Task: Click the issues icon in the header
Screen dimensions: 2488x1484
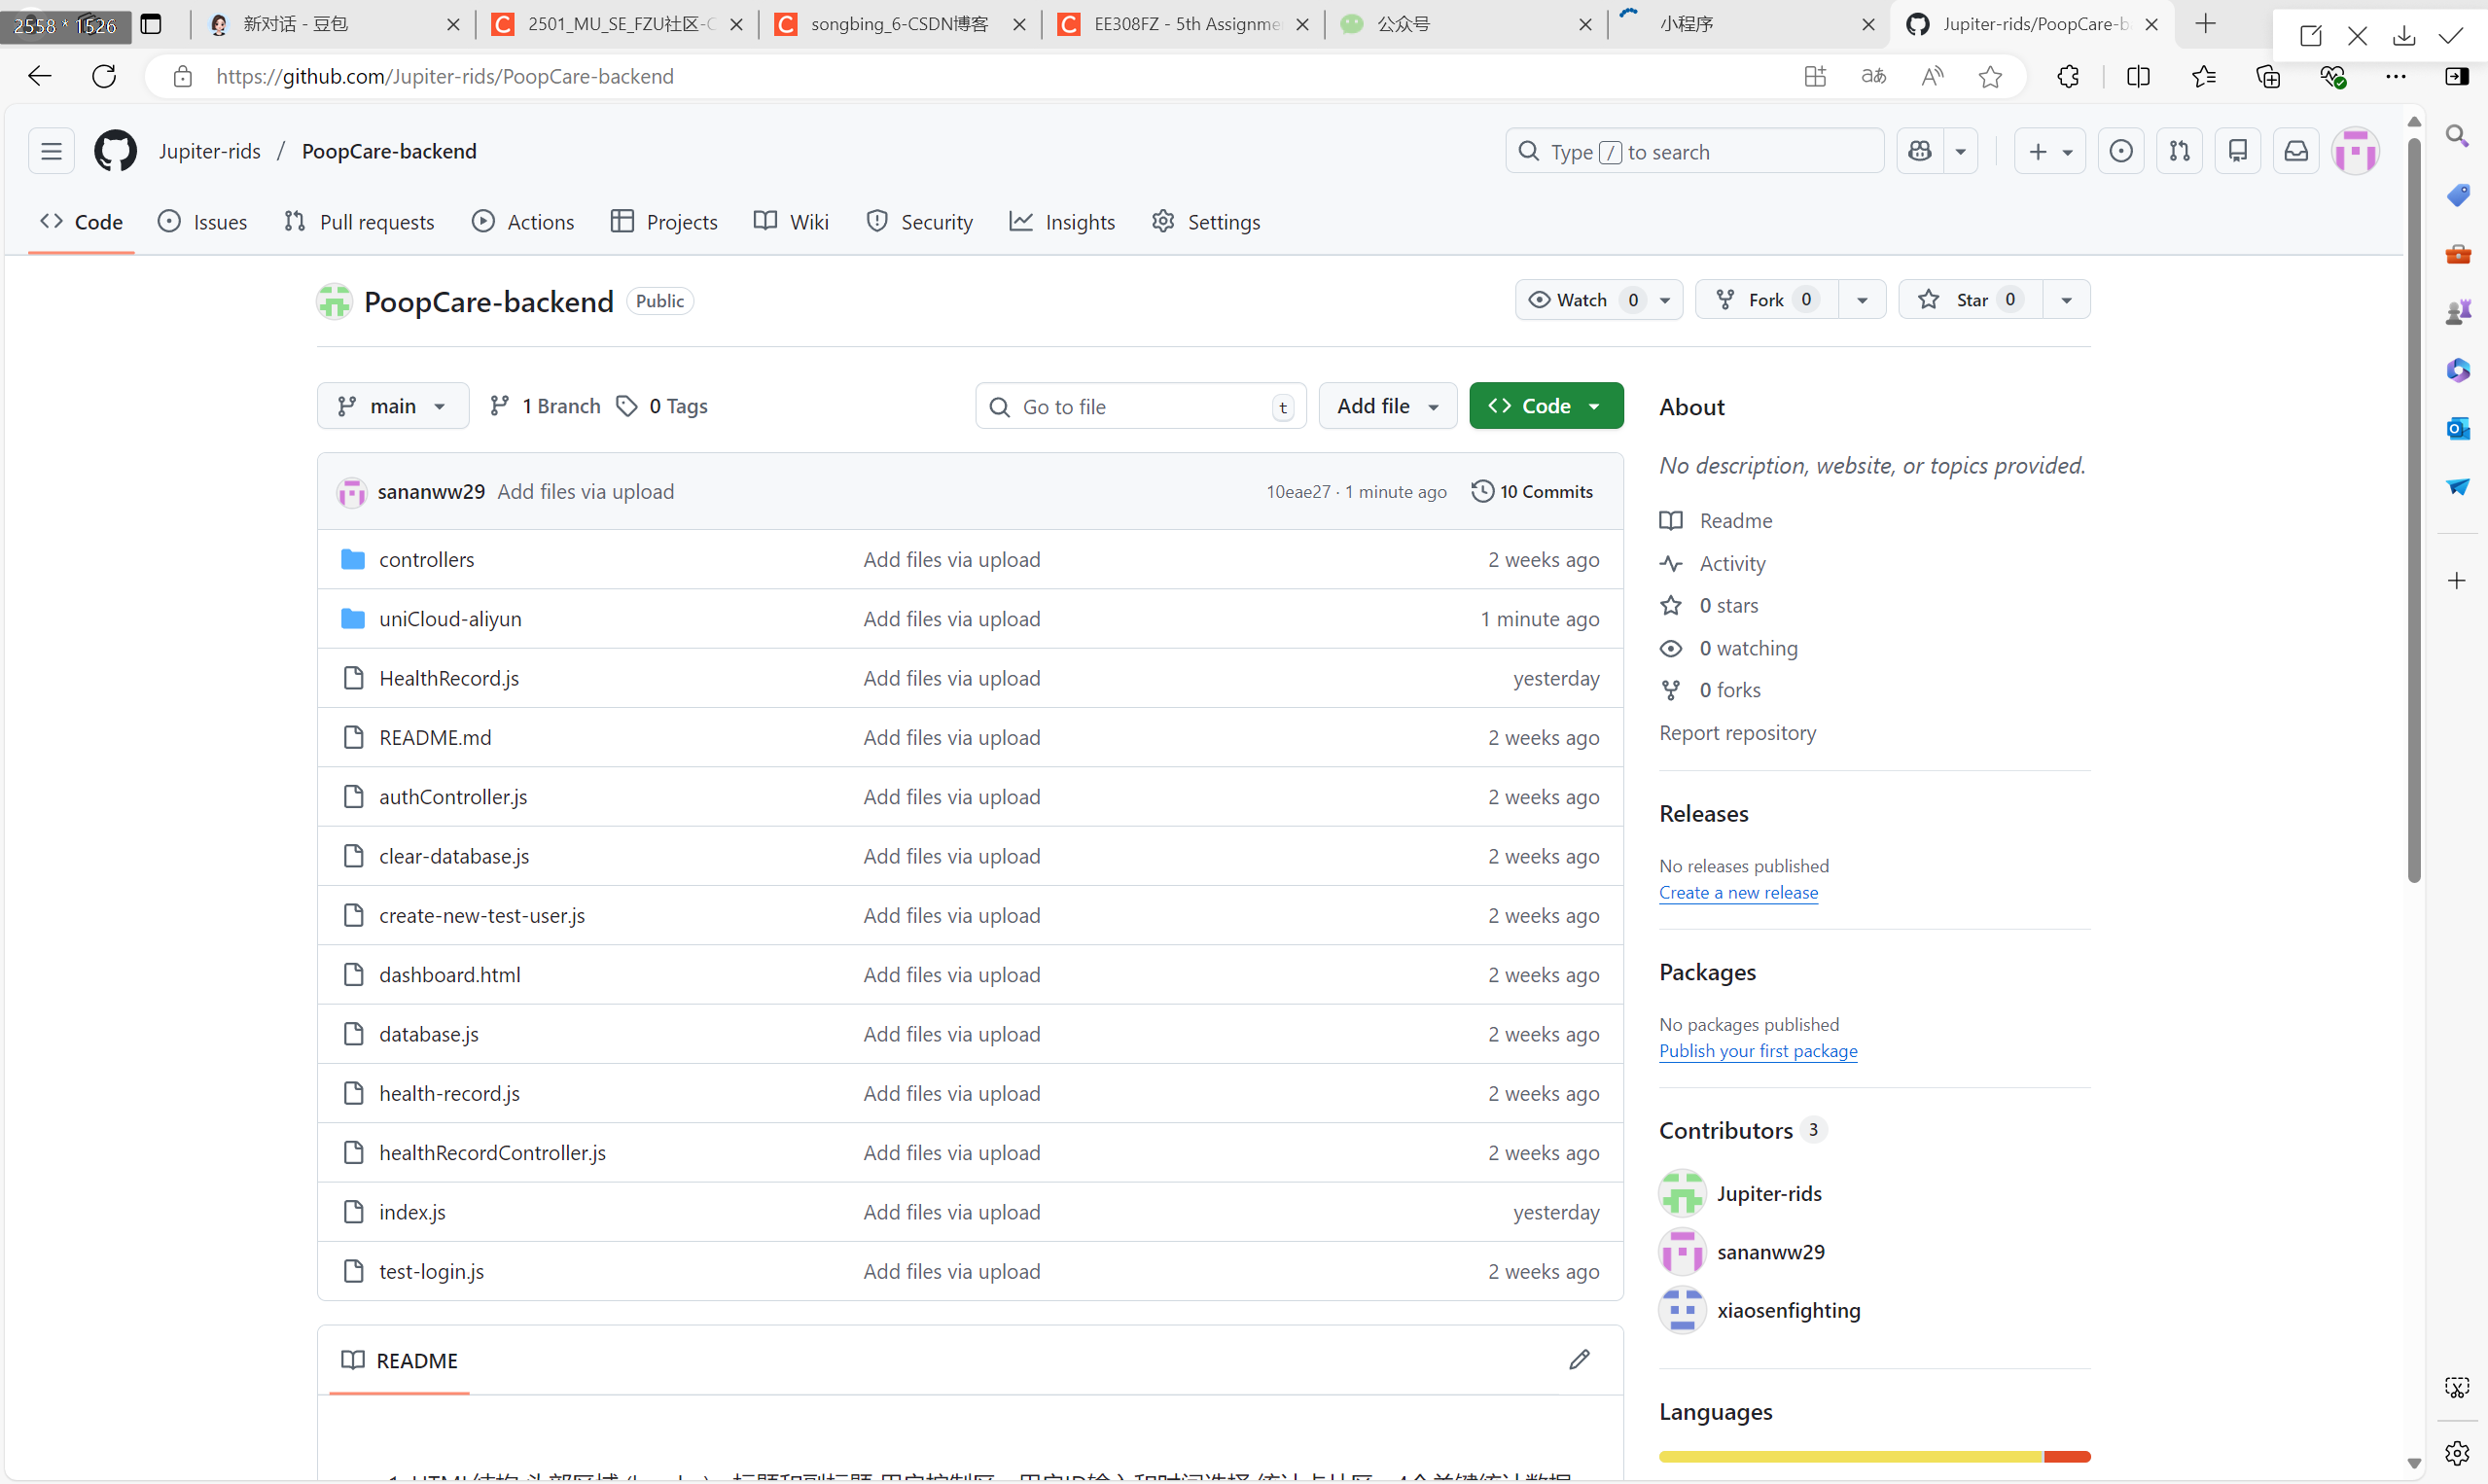Action: (2121, 151)
